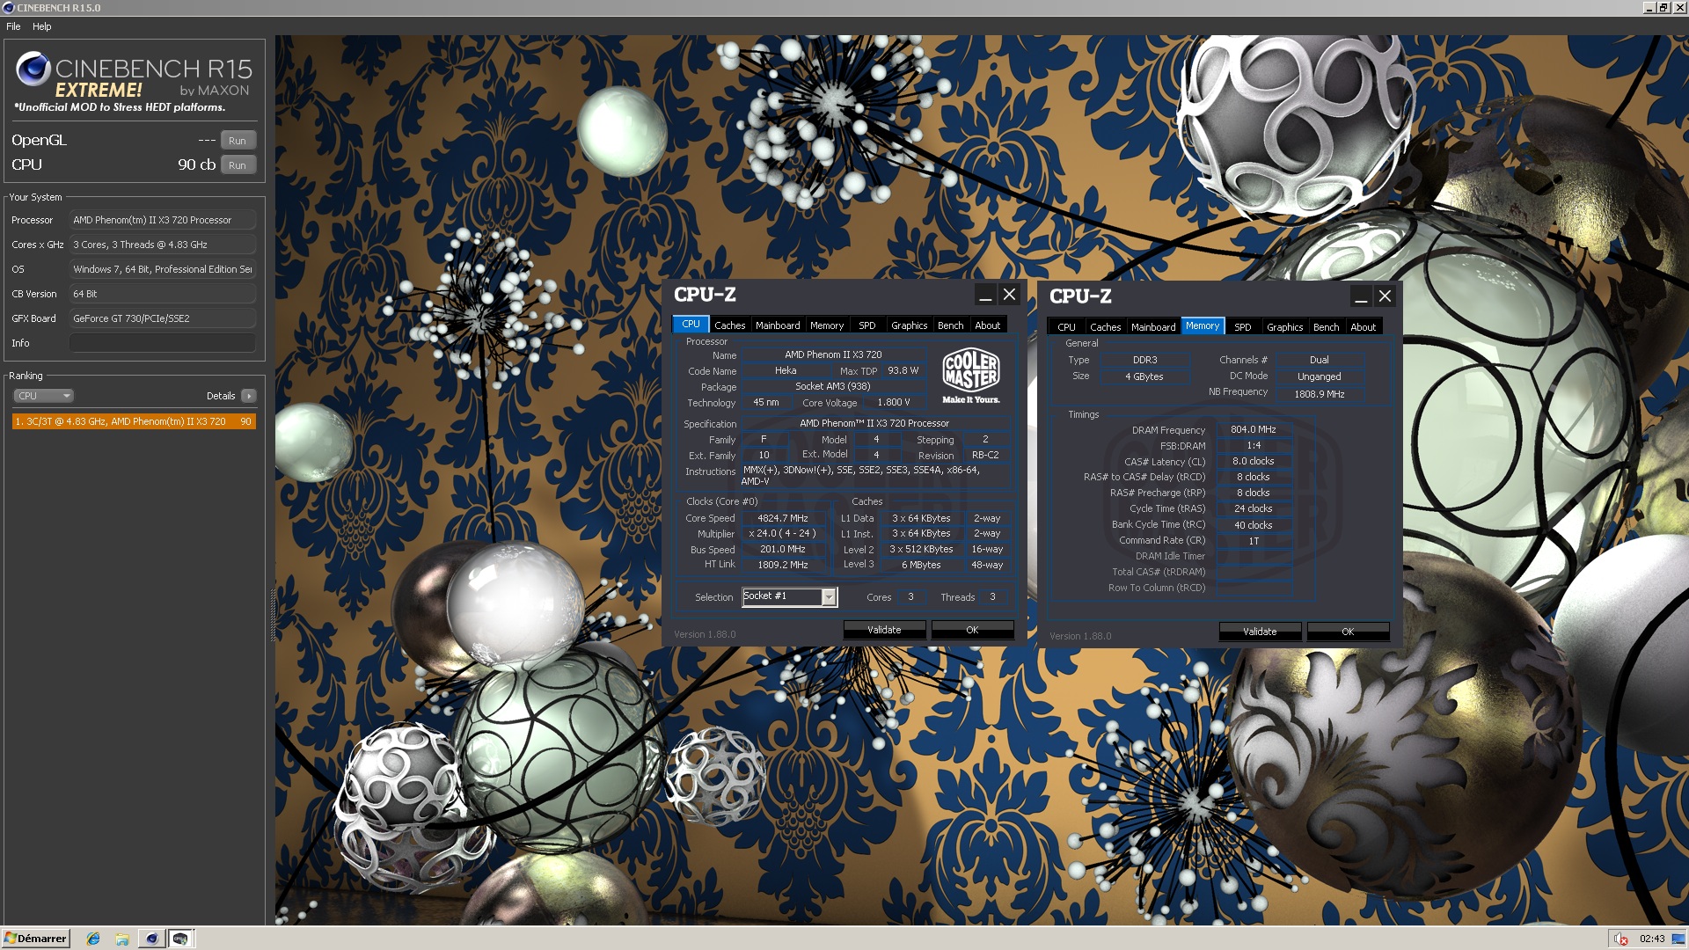
Task: Click the Processor field AMD Phenom II X3 720
Action: click(x=163, y=220)
